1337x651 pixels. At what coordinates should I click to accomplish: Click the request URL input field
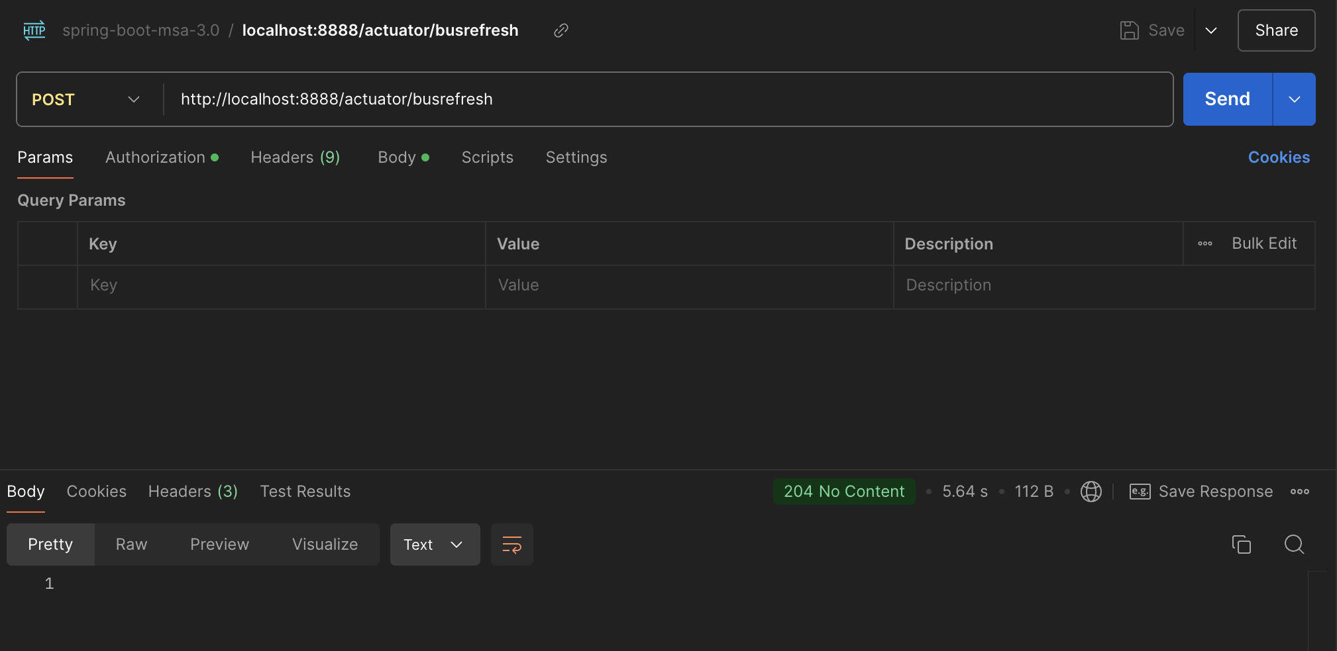pos(668,99)
